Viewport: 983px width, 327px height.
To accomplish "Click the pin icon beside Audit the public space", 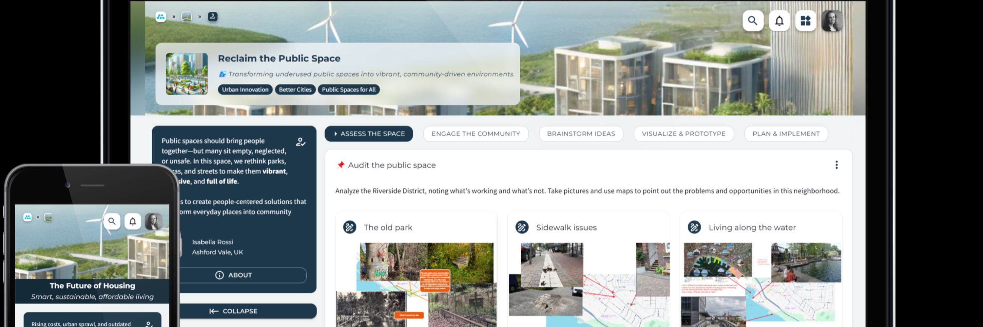I will [341, 165].
